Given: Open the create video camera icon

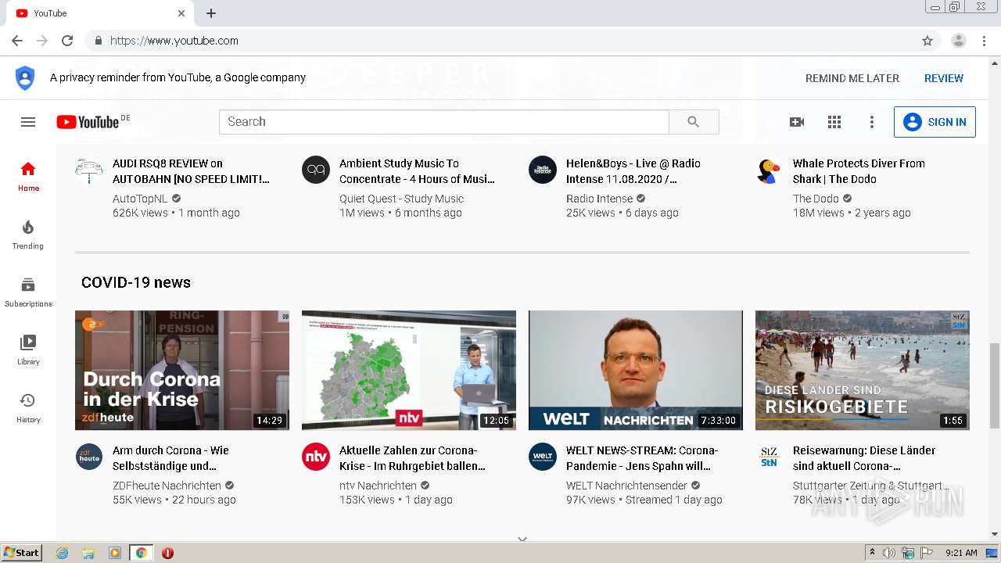Looking at the screenshot, I should click(x=797, y=122).
